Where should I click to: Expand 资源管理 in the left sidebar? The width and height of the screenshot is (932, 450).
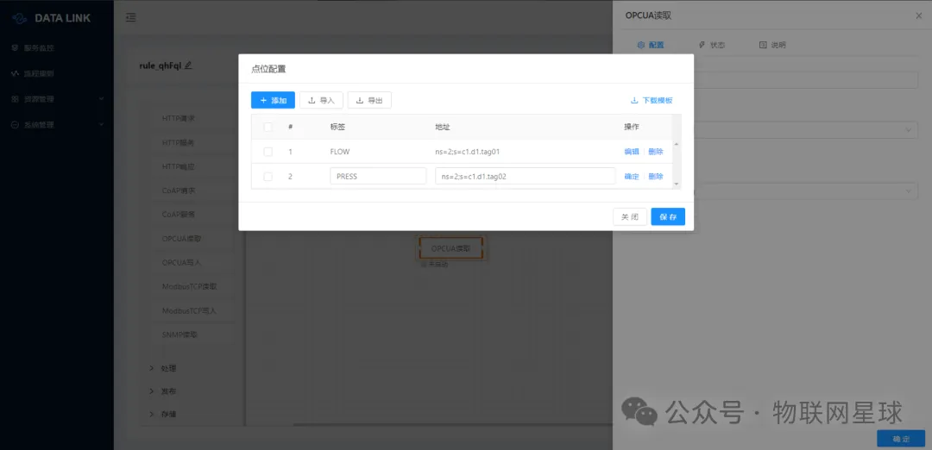coord(101,99)
